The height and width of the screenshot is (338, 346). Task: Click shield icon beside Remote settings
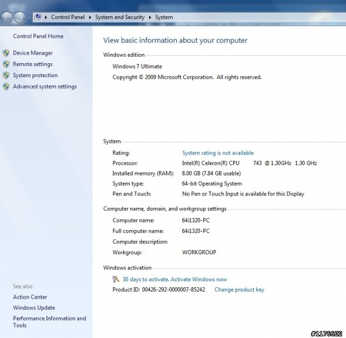click(6, 64)
